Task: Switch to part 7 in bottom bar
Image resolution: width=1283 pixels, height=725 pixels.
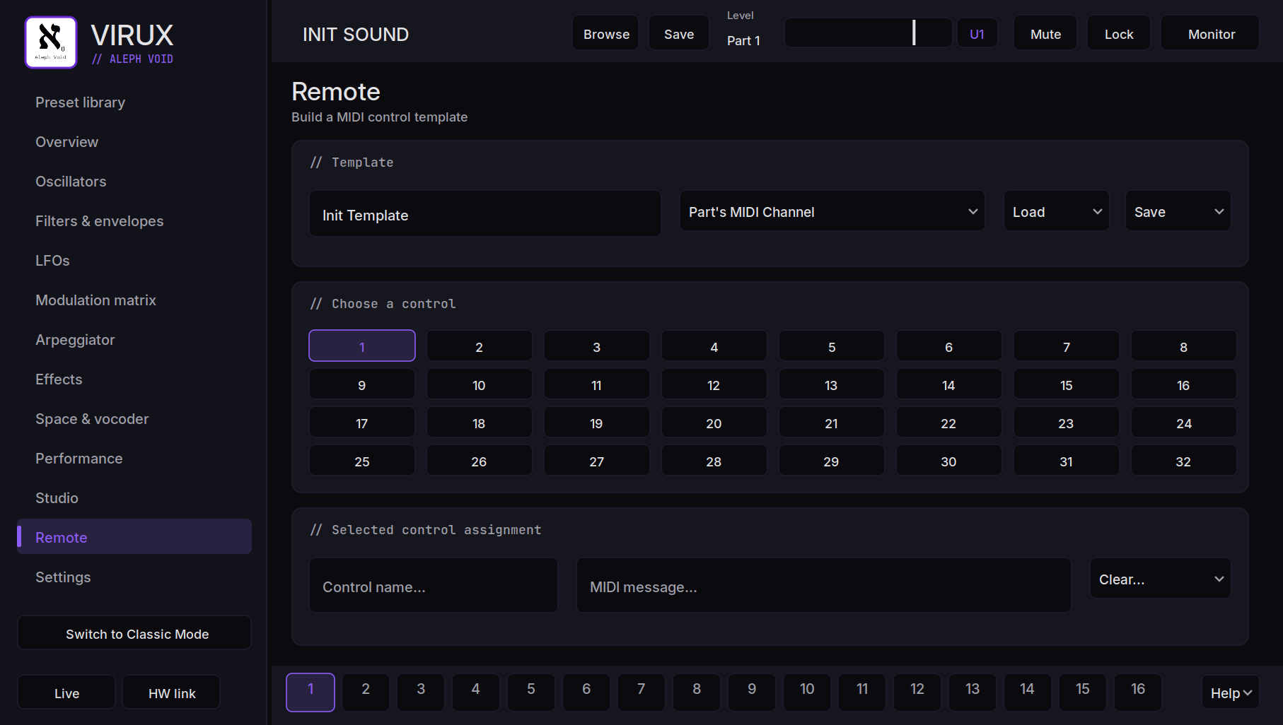Action: tap(641, 692)
